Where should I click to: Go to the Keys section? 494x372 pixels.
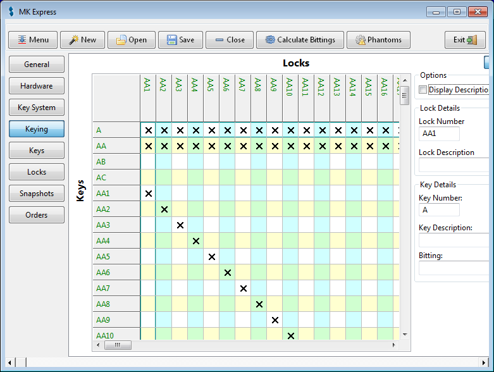click(x=37, y=150)
